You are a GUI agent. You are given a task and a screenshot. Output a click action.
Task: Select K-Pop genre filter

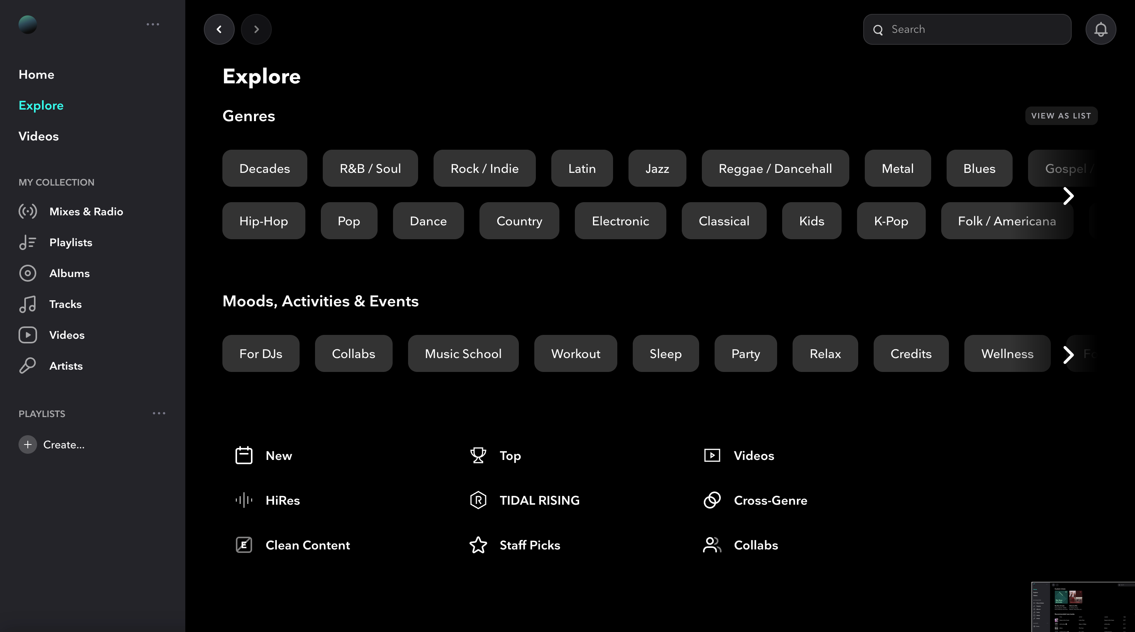point(891,220)
